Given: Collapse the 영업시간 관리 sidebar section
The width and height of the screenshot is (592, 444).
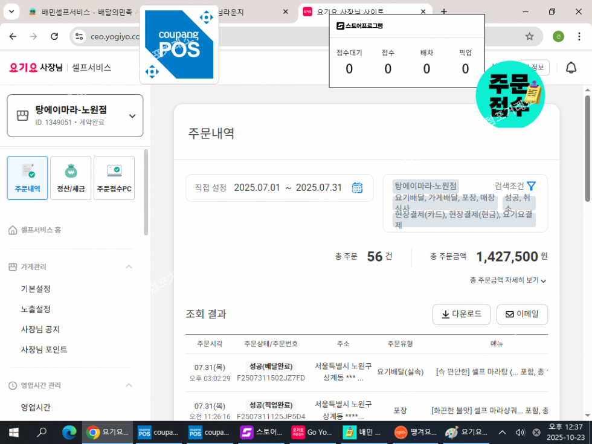Looking at the screenshot, I should (129, 385).
